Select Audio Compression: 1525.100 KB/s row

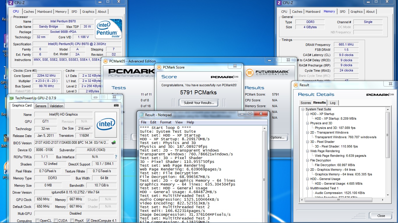click(340, 193)
